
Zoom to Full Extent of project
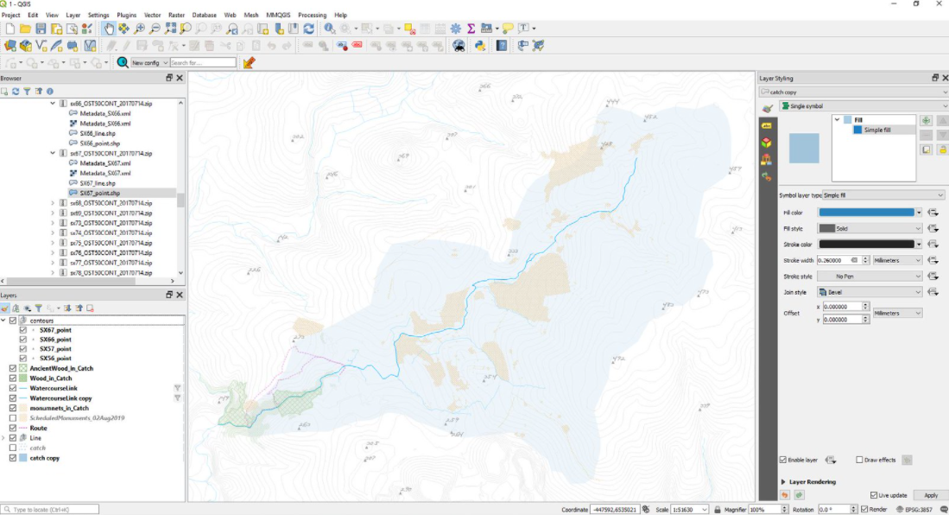[171, 29]
